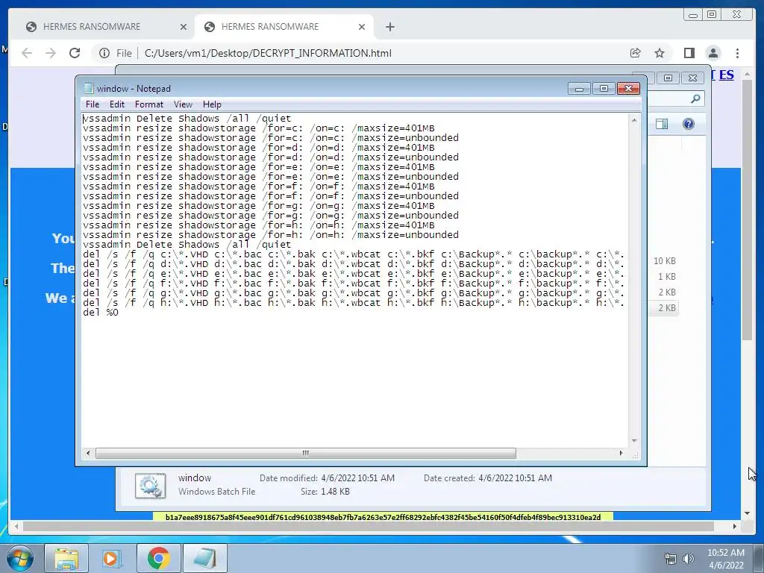Open Chrome three-dot menu
Viewport: 764px width, 573px height.
[737, 53]
